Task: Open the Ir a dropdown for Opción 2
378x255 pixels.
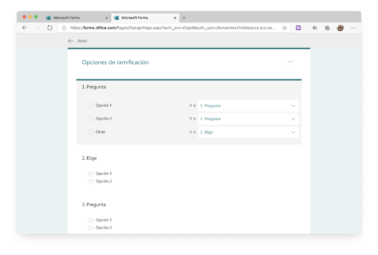Action: pyautogui.click(x=249, y=119)
